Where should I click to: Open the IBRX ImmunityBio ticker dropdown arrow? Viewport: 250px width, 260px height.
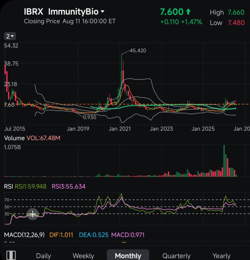102,12
